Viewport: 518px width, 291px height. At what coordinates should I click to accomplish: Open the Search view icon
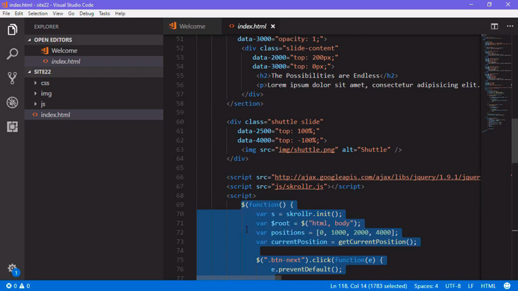(x=12, y=54)
